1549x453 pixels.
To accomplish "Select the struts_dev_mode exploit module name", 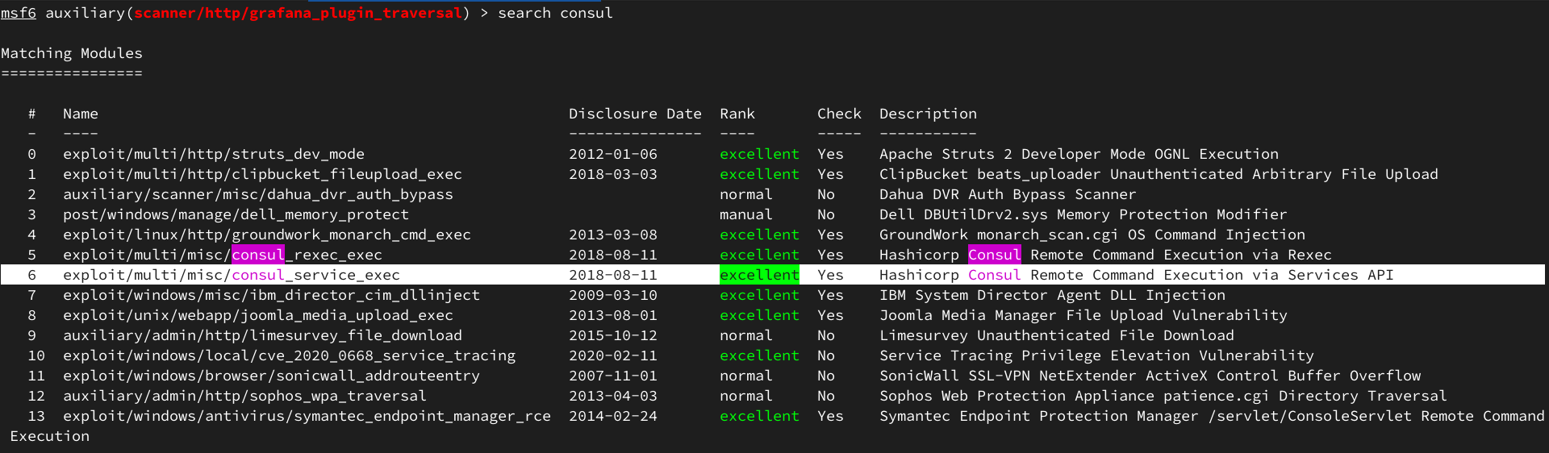I will click(214, 154).
